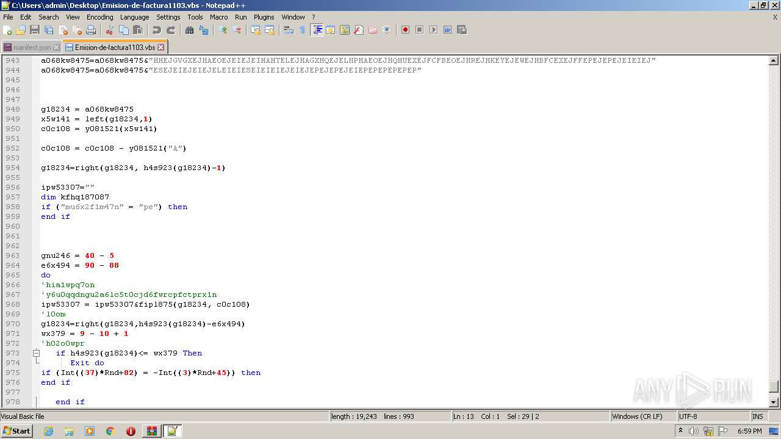Viewport: 781px width, 439px height.
Task: Open the Edit menu
Action: click(x=26, y=17)
